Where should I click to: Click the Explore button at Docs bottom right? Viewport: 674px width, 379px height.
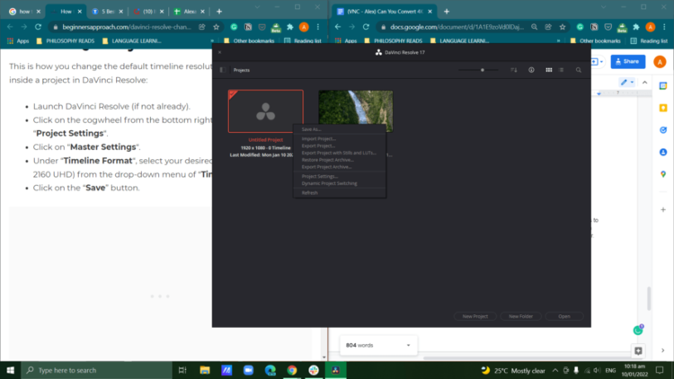click(638, 350)
